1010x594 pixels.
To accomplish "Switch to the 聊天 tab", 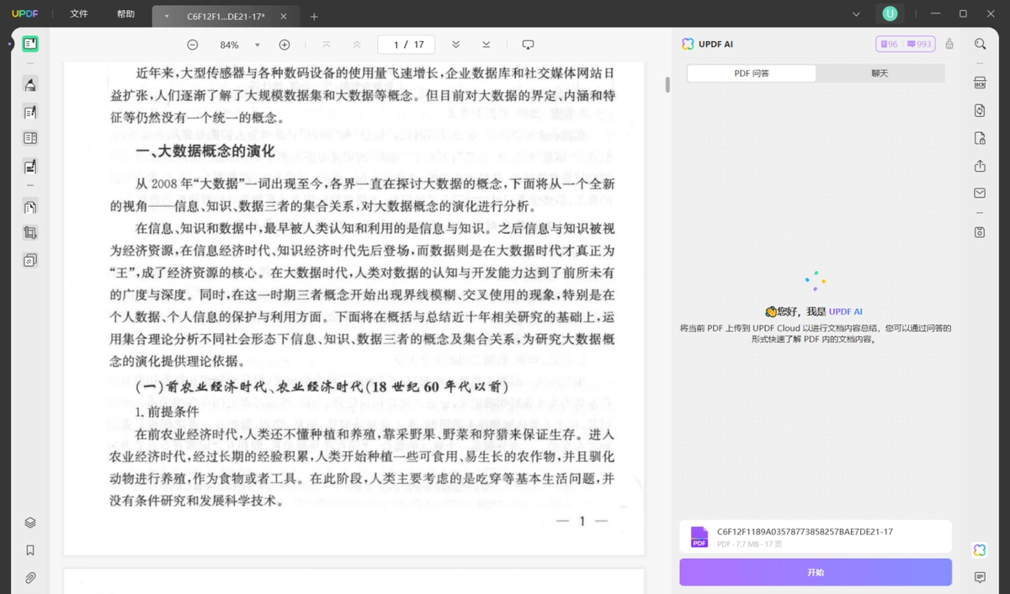I will click(x=880, y=73).
